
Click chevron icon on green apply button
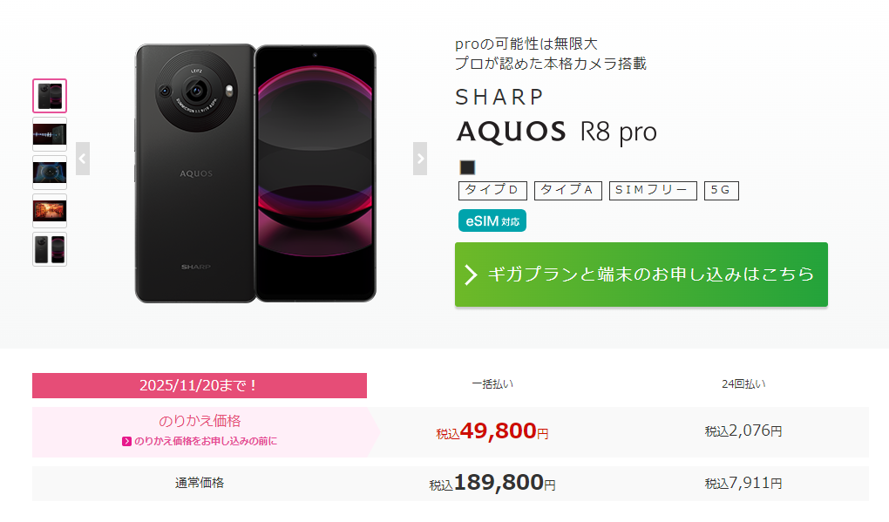pyautogui.click(x=472, y=275)
